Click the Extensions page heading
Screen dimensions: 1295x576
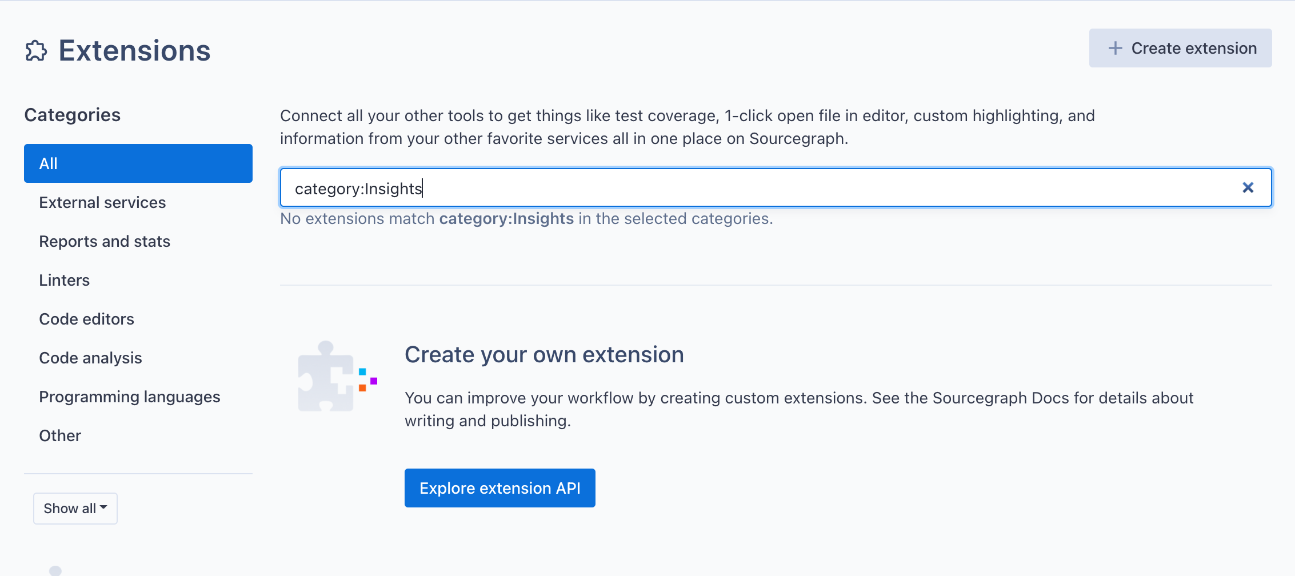pos(135,51)
